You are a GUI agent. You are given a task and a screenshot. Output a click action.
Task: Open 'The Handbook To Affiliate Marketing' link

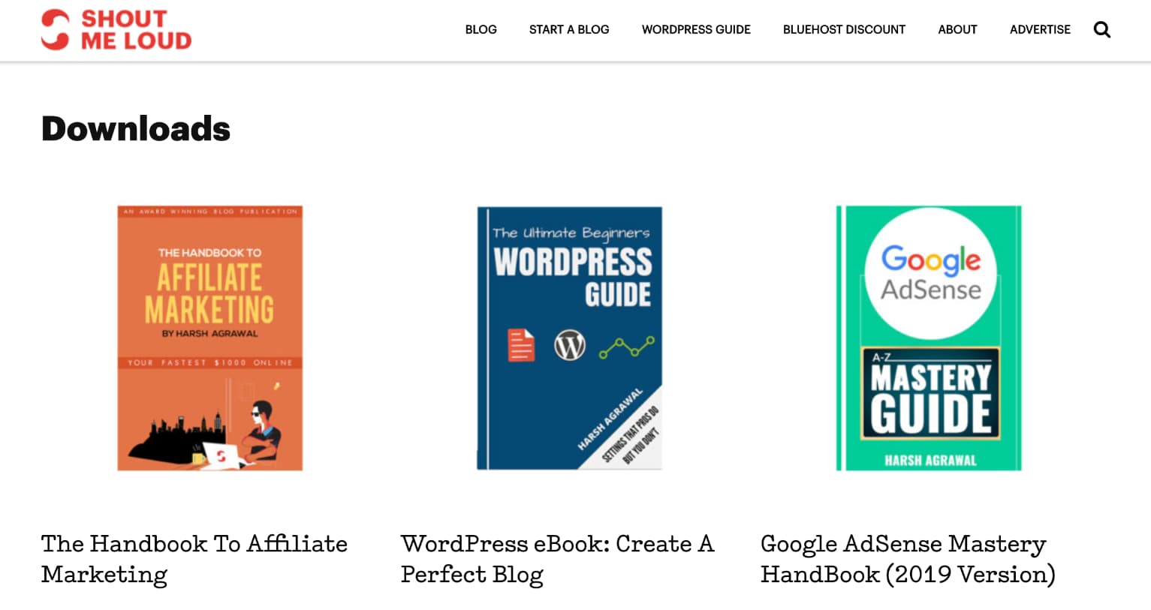click(x=194, y=559)
